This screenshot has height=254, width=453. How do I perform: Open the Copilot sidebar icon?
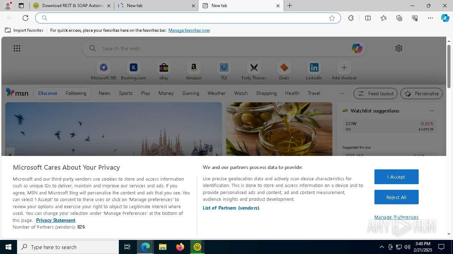(x=445, y=18)
